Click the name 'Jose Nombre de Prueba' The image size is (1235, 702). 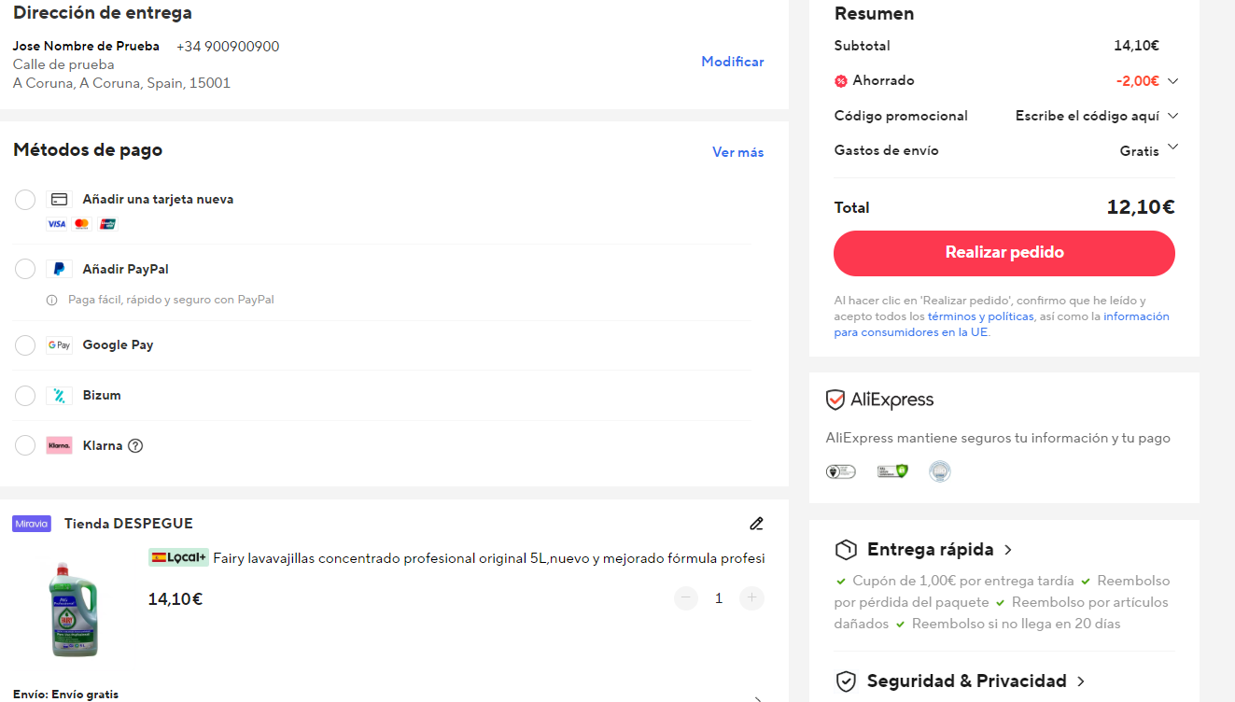[86, 47]
